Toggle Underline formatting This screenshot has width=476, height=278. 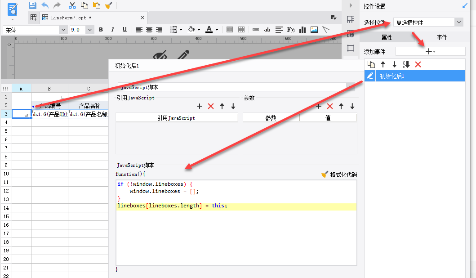click(125, 30)
